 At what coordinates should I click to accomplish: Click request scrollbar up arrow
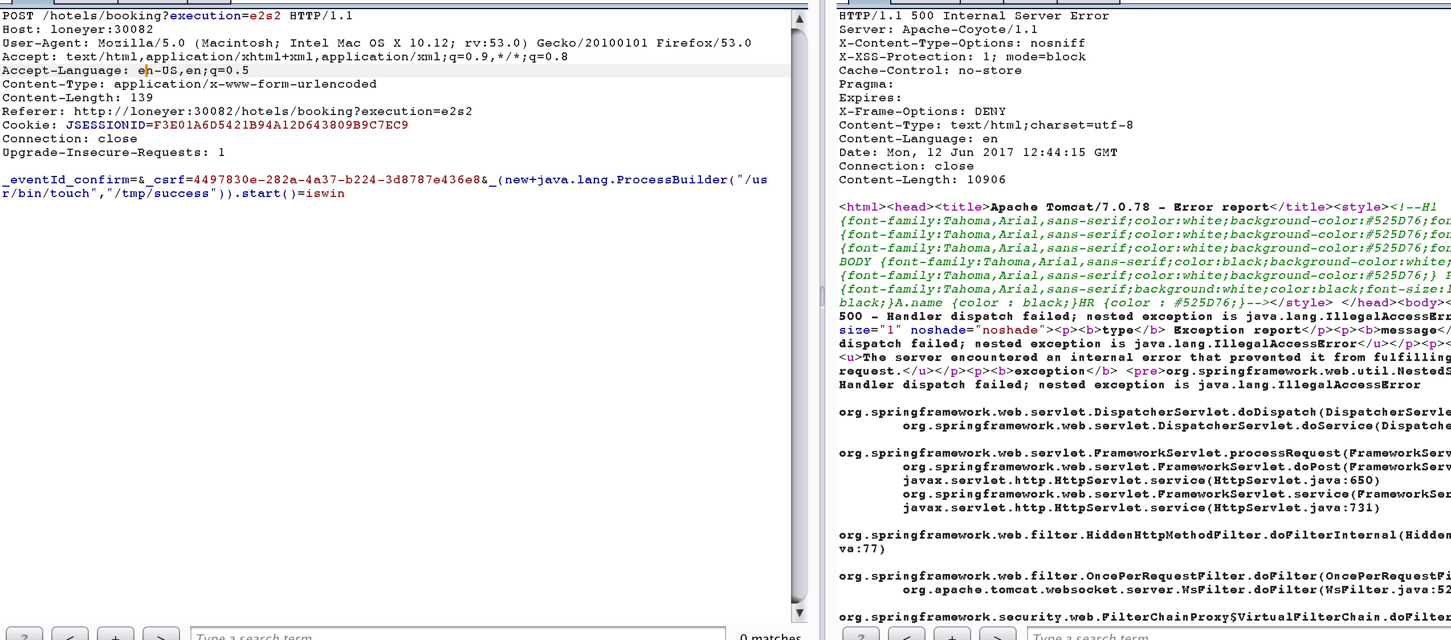point(799,19)
